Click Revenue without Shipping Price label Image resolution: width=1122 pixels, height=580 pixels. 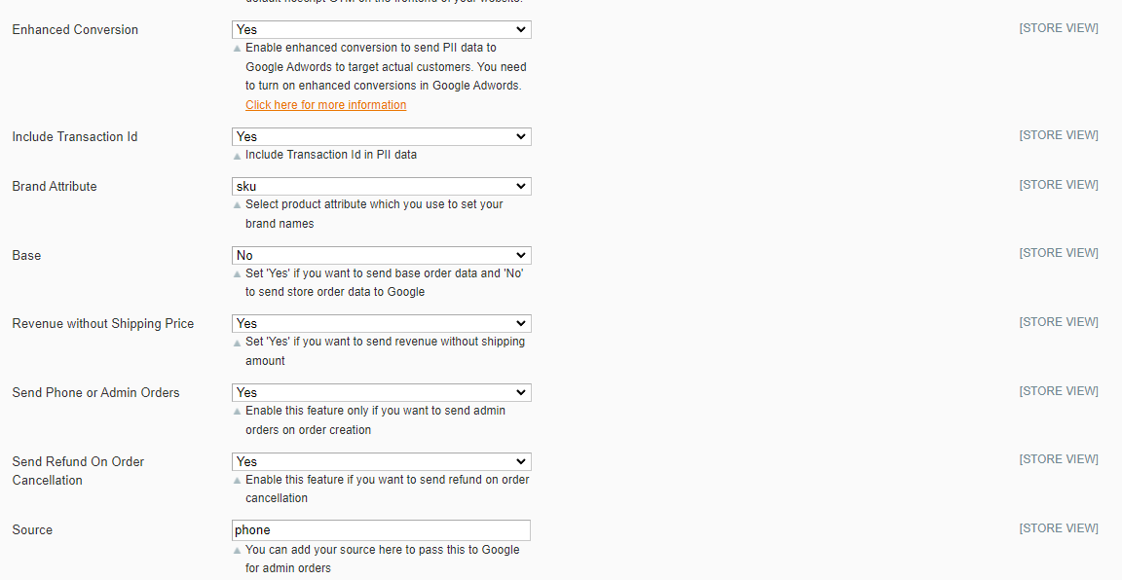(x=103, y=324)
